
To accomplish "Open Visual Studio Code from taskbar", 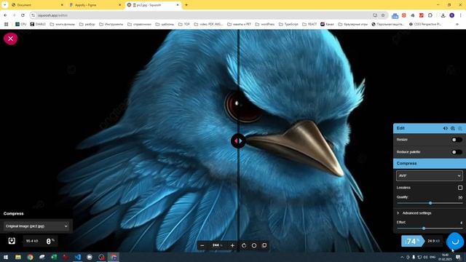I will coord(78,257).
